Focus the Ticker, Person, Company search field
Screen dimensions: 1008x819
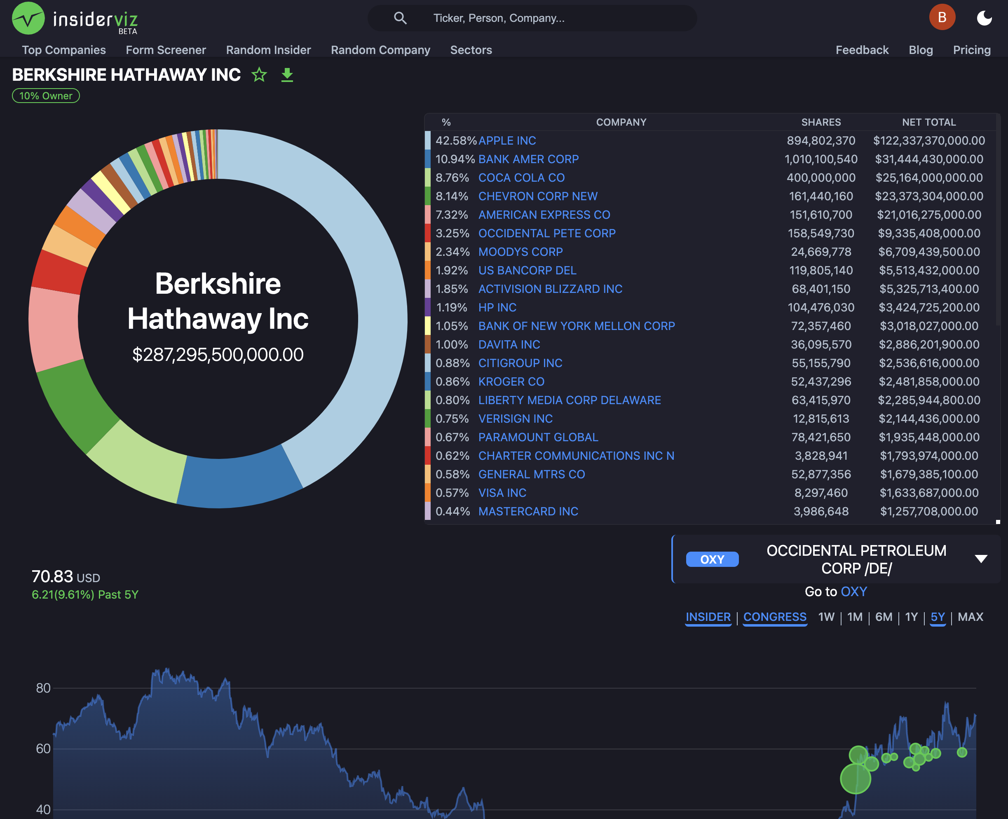(532, 18)
